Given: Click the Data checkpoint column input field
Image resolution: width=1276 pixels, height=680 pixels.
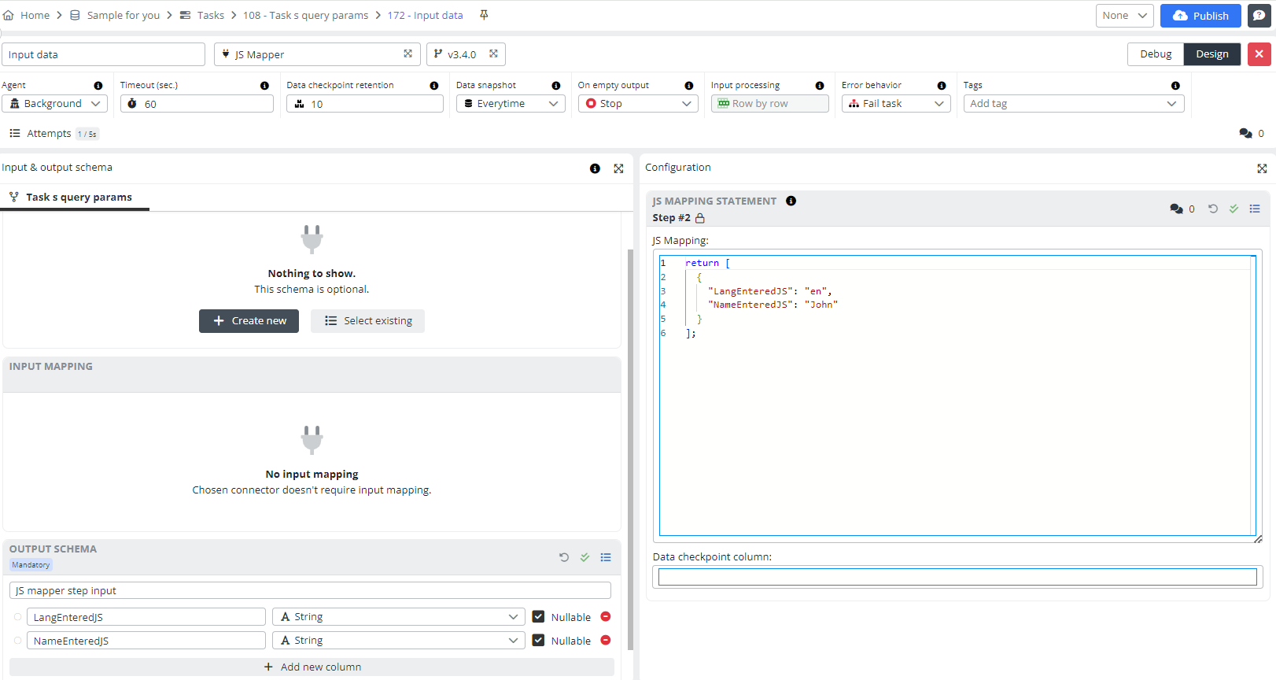Looking at the screenshot, I should coord(957,577).
